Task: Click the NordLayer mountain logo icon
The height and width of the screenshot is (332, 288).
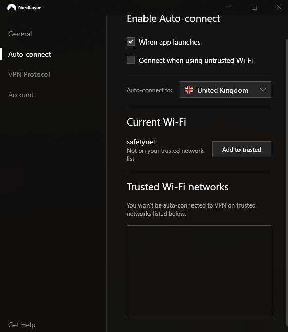Action: [x=12, y=7]
